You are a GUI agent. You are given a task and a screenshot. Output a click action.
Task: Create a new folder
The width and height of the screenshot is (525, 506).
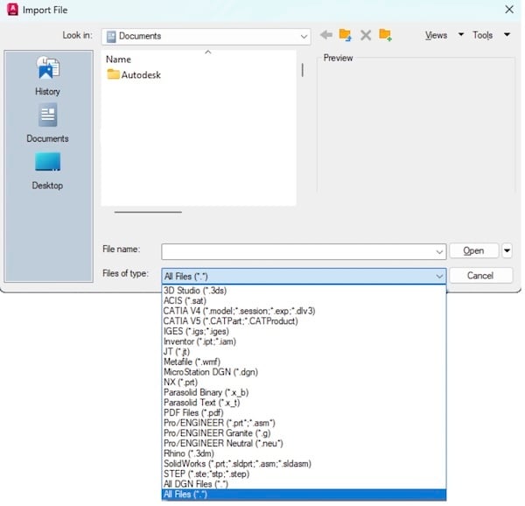[x=385, y=35]
